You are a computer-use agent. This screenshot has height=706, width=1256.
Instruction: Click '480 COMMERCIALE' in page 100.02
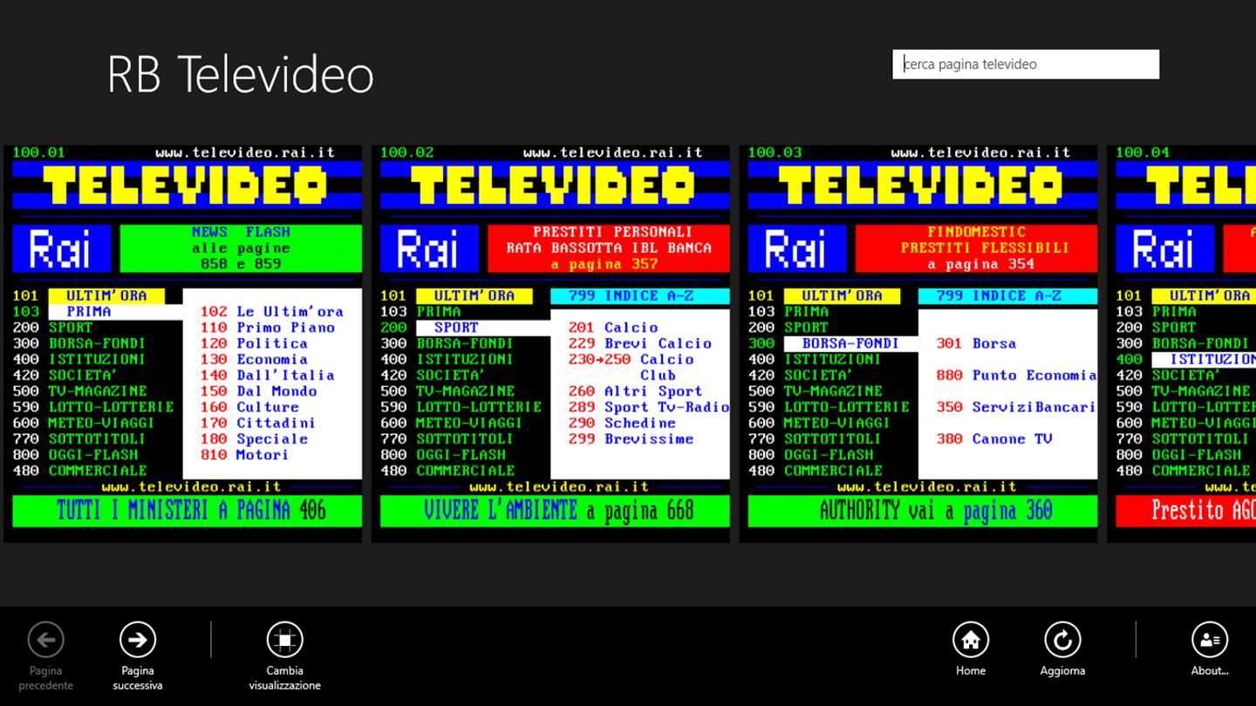[448, 471]
